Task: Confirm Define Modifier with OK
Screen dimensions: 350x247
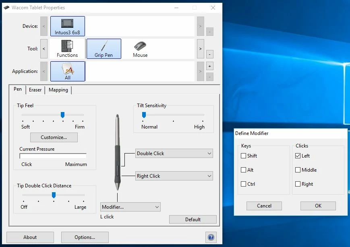Action: [x=318, y=206]
